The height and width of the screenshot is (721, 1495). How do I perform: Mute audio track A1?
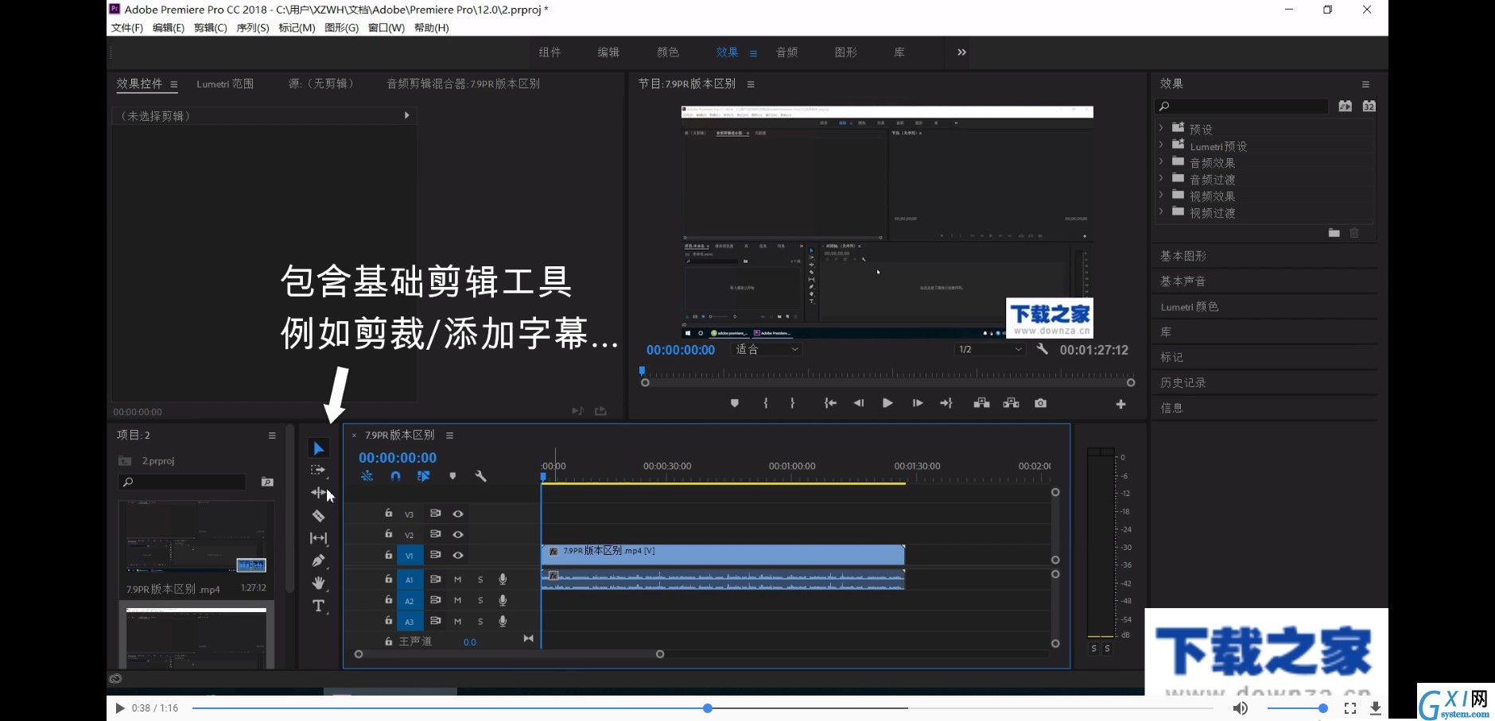457,580
